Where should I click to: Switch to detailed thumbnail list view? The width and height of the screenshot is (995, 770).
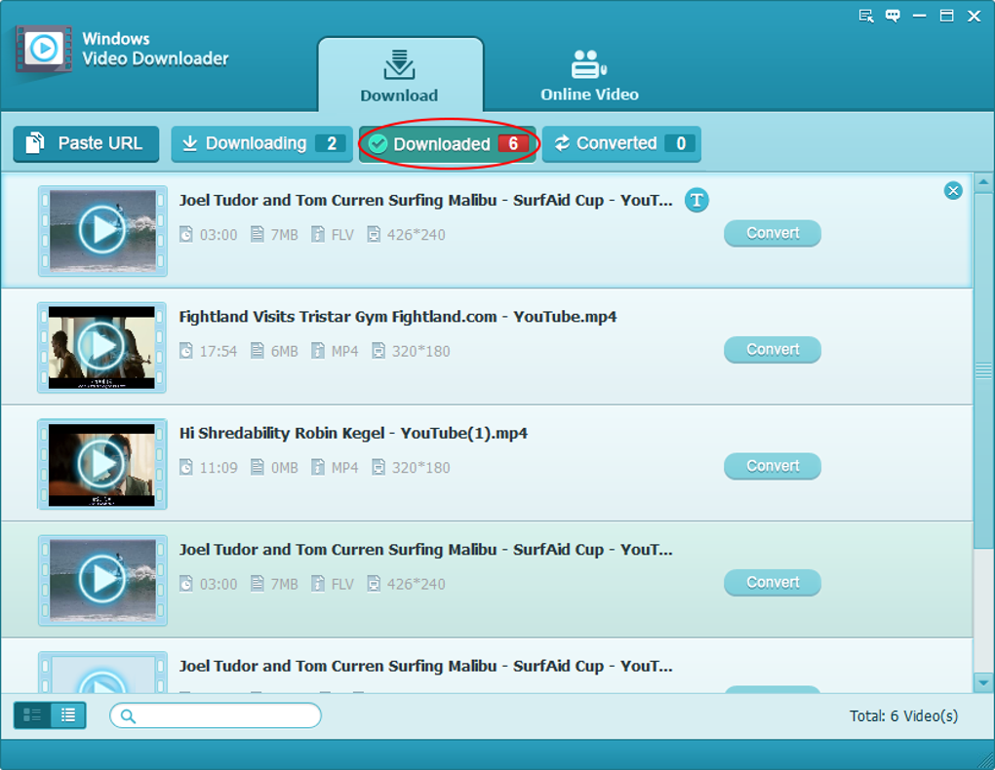(x=32, y=715)
